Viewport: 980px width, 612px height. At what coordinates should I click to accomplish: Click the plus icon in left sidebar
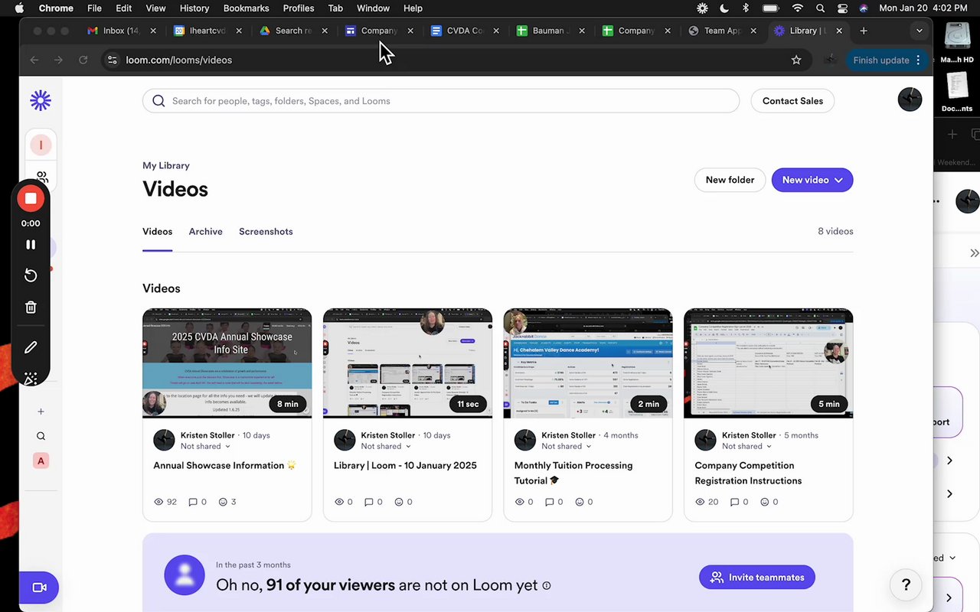(x=41, y=412)
